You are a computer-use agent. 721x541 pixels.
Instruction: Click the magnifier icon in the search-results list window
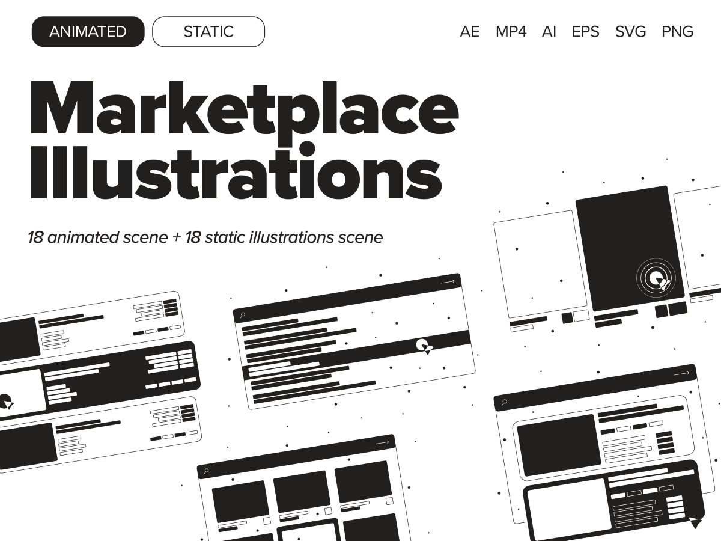click(x=242, y=314)
